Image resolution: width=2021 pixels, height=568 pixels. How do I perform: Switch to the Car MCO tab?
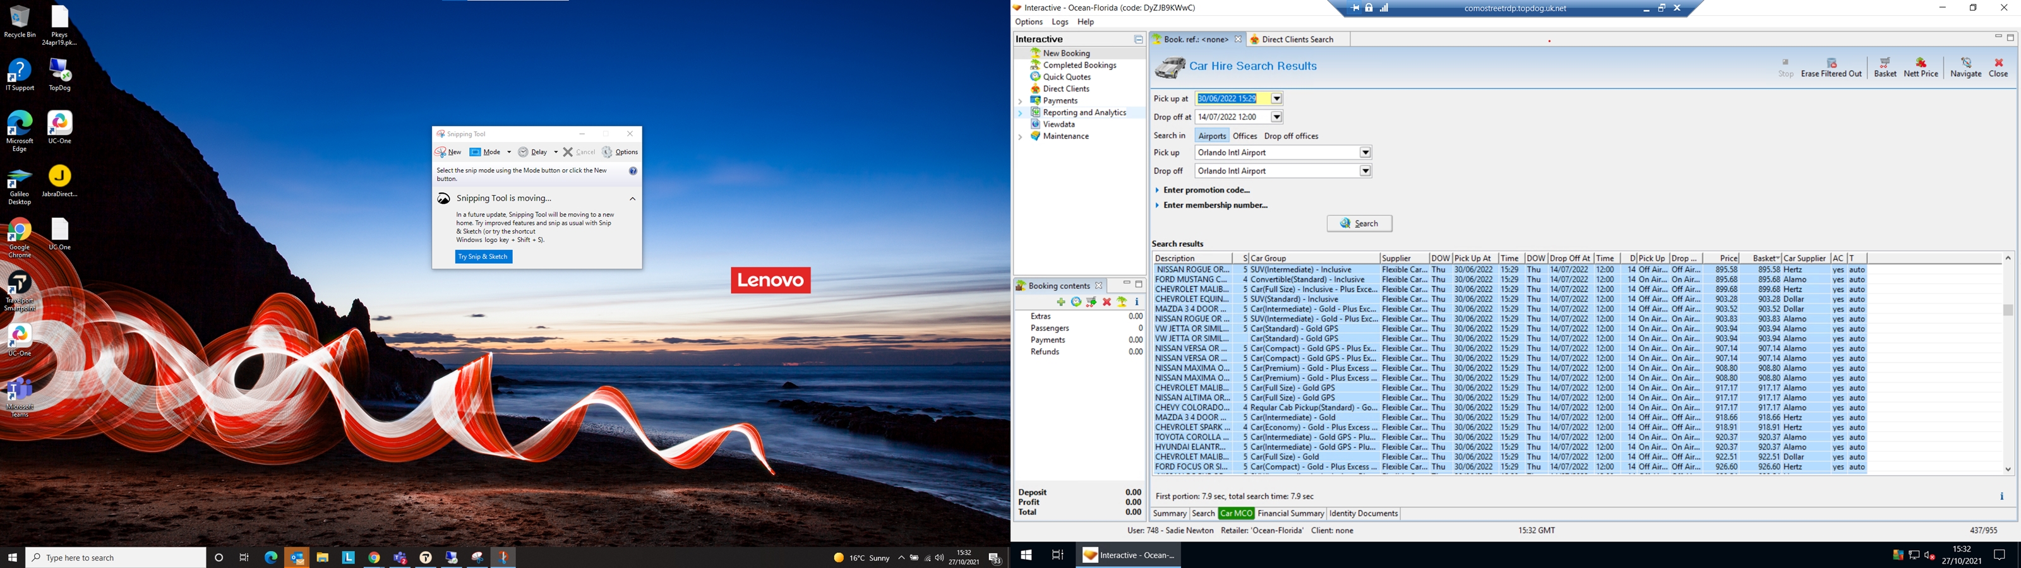coord(1236,514)
